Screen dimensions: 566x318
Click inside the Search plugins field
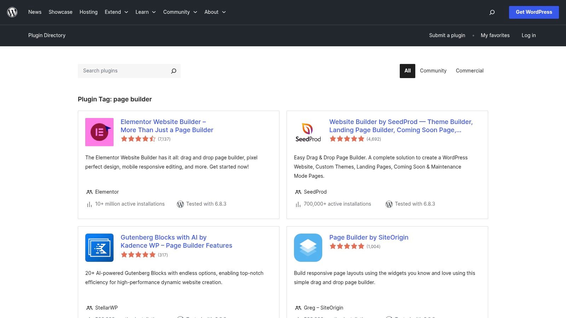(120, 71)
